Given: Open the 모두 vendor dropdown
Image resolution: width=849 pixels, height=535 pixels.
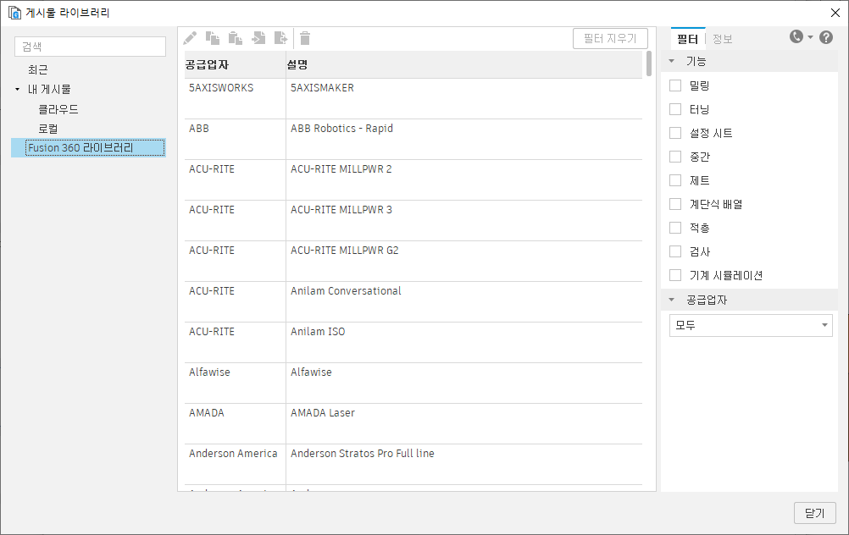Looking at the screenshot, I should (x=751, y=326).
